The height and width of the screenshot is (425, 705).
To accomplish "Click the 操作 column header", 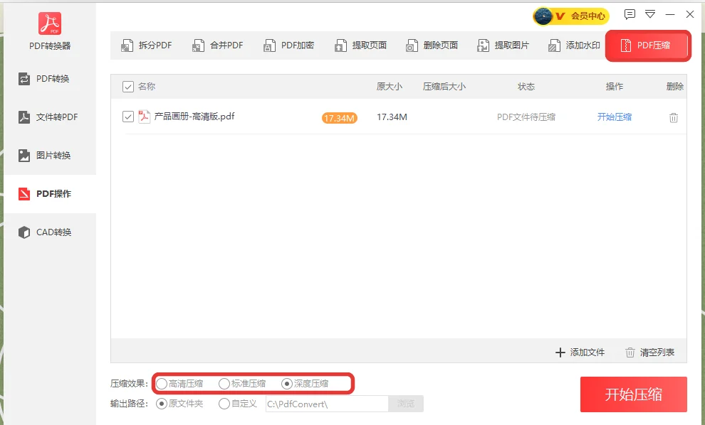I will [x=614, y=87].
